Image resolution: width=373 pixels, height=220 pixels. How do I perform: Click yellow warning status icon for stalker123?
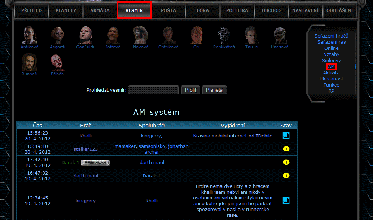(x=286, y=149)
